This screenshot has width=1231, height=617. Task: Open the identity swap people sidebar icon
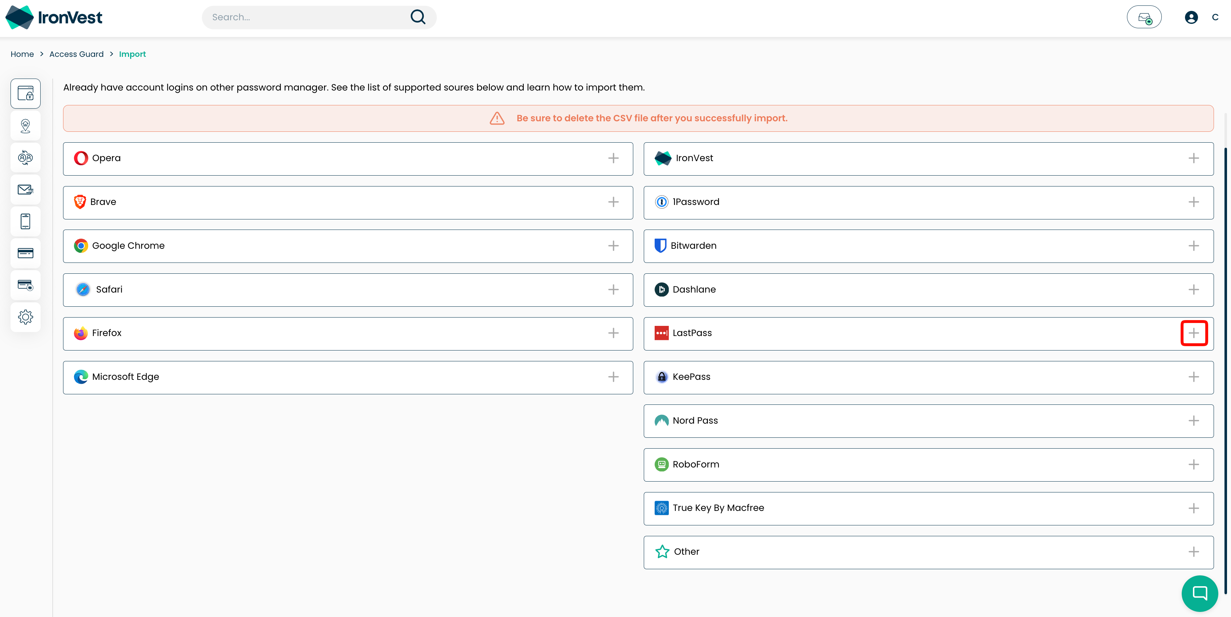coord(25,158)
